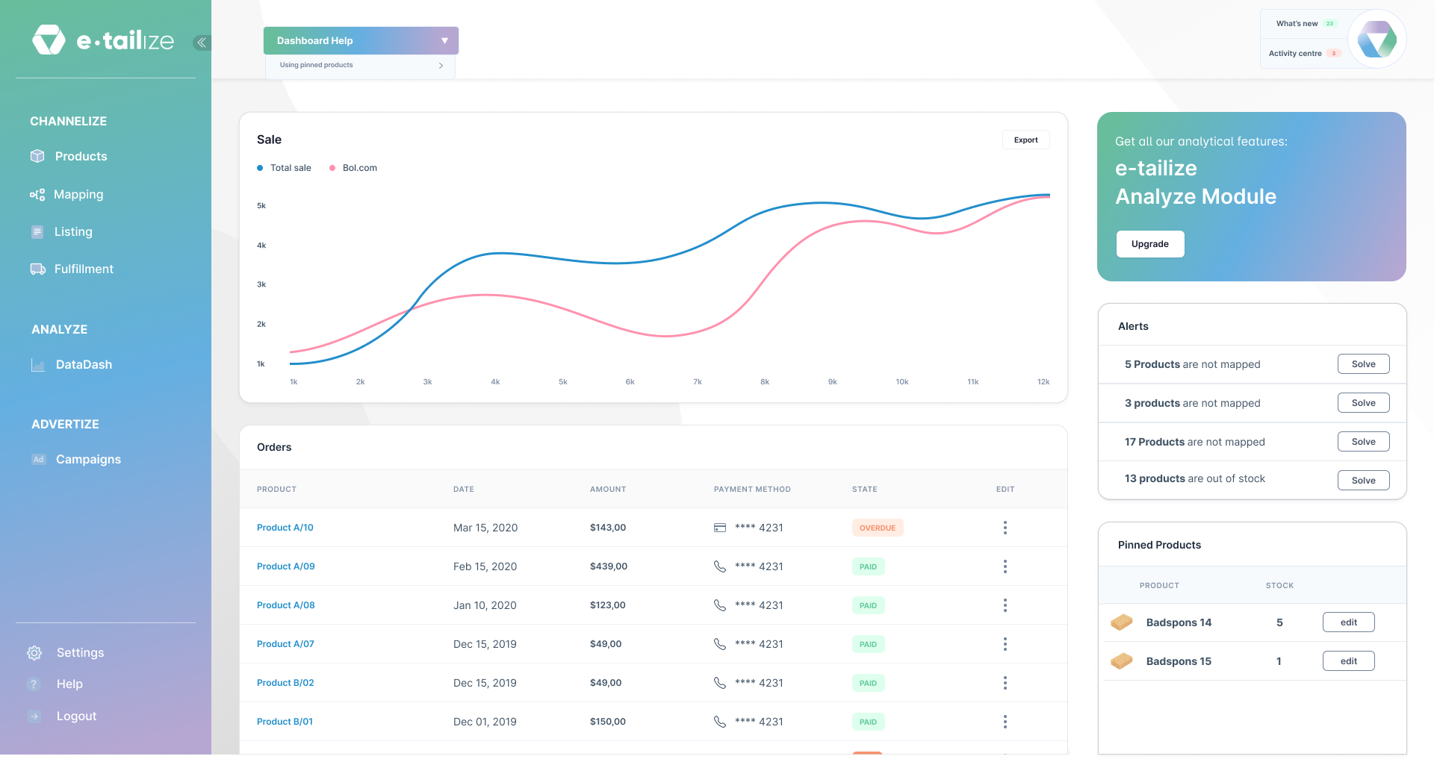Solve the 13 products out of stock alert
Image resolution: width=1437 pixels, height=762 pixels.
[x=1363, y=480]
